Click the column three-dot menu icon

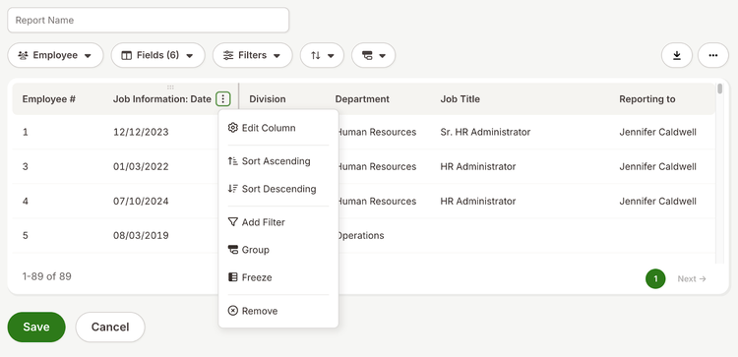pyautogui.click(x=223, y=99)
